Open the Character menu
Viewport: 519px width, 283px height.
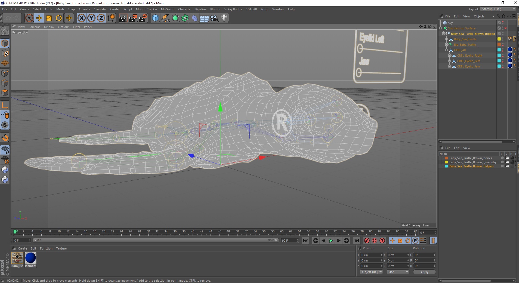click(185, 9)
